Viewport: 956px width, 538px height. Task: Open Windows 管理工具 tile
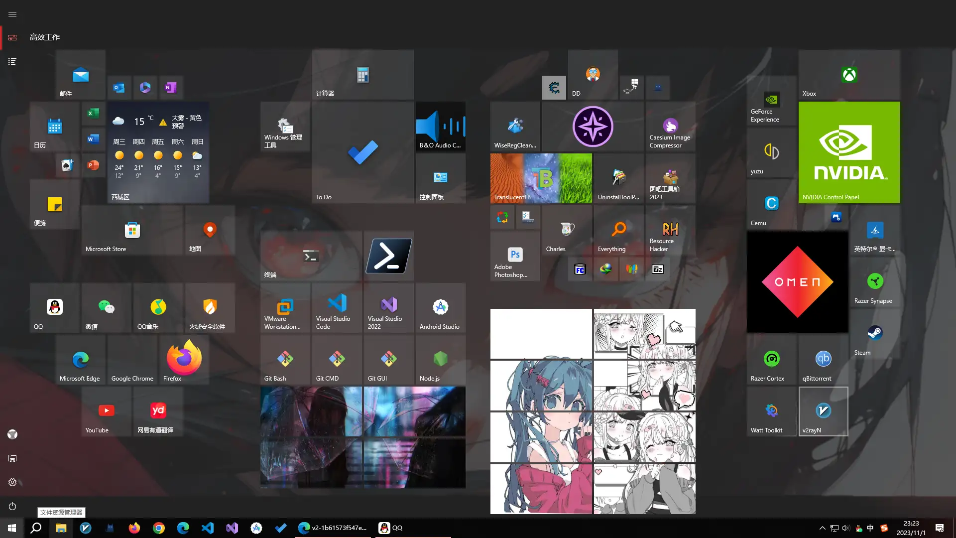pyautogui.click(x=285, y=127)
